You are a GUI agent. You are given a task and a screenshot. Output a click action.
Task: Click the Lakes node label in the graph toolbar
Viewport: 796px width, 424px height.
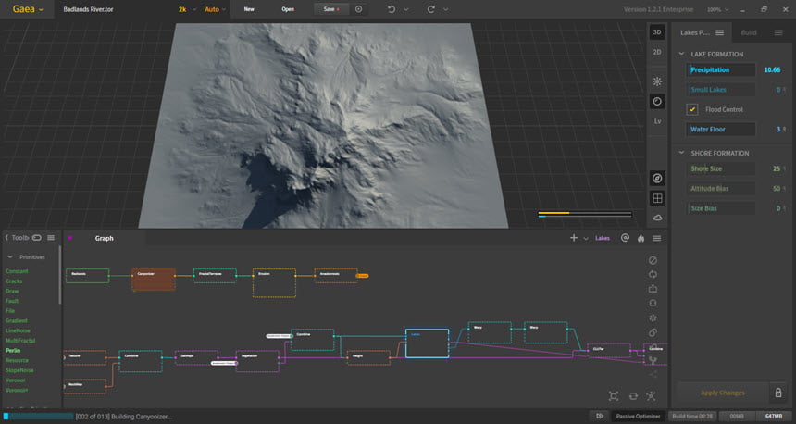(x=603, y=238)
